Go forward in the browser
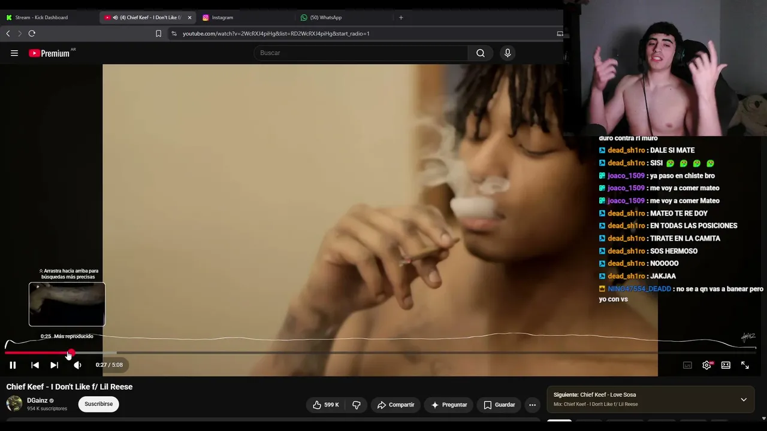This screenshot has width=767, height=431. pyautogui.click(x=19, y=34)
